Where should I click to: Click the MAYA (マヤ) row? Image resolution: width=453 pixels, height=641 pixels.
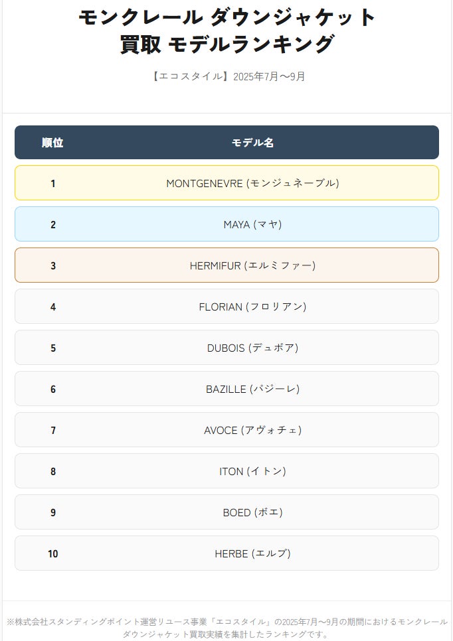pos(226,224)
